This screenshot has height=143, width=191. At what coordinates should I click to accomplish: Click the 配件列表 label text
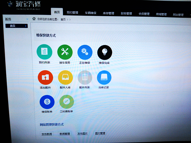pos(84,87)
